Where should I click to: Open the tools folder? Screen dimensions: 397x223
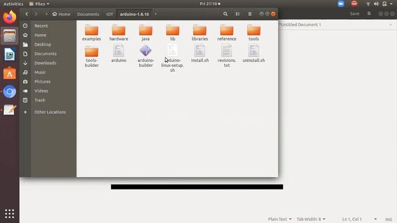(x=254, y=32)
